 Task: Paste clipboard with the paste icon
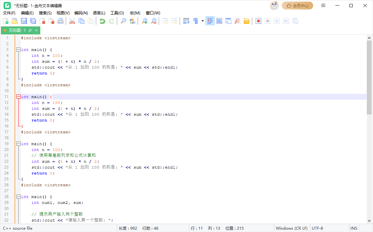coord(91,21)
